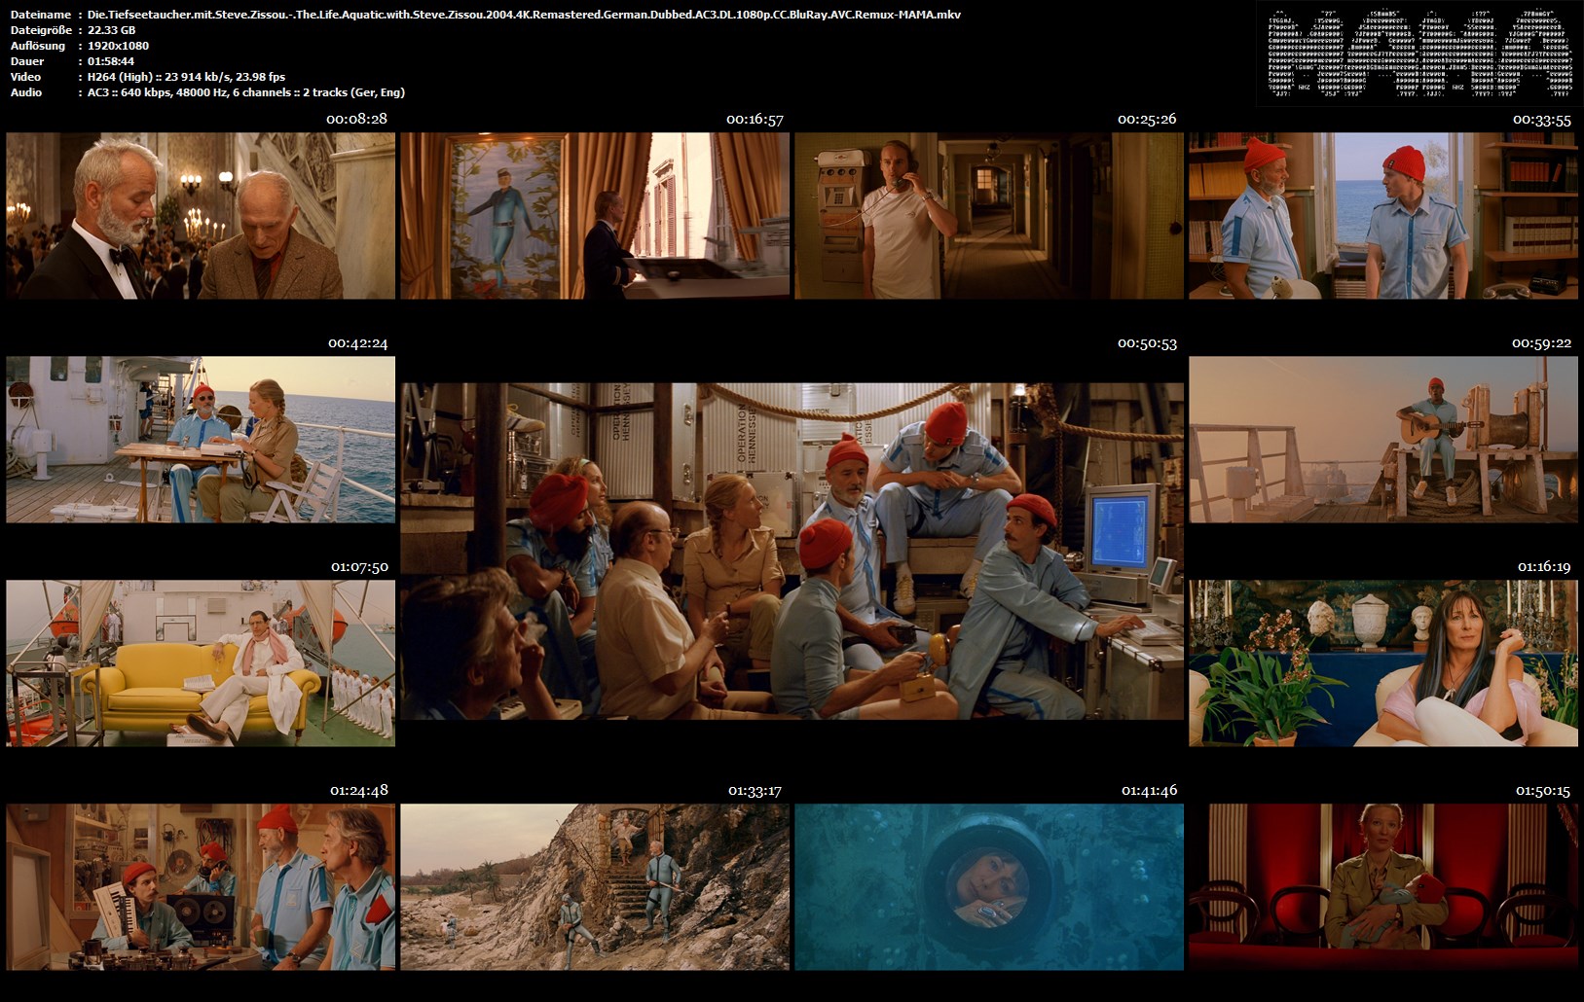The width and height of the screenshot is (1584, 1002).
Task: Select the guitar player thumbnail at 00:59:22
Action: pyautogui.click(x=1383, y=440)
